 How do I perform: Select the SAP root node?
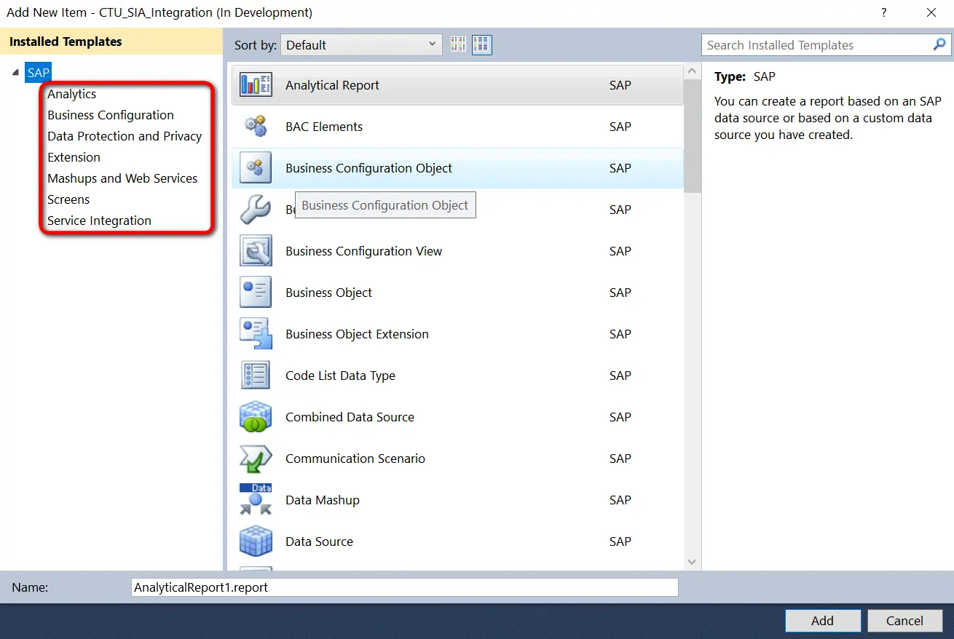point(39,73)
